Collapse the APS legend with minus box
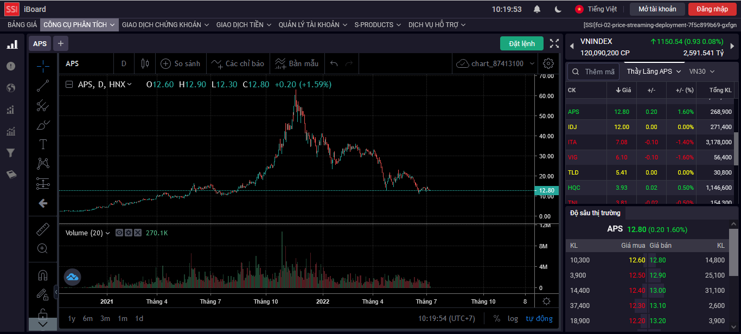This screenshot has height=334, width=741. [x=69, y=85]
